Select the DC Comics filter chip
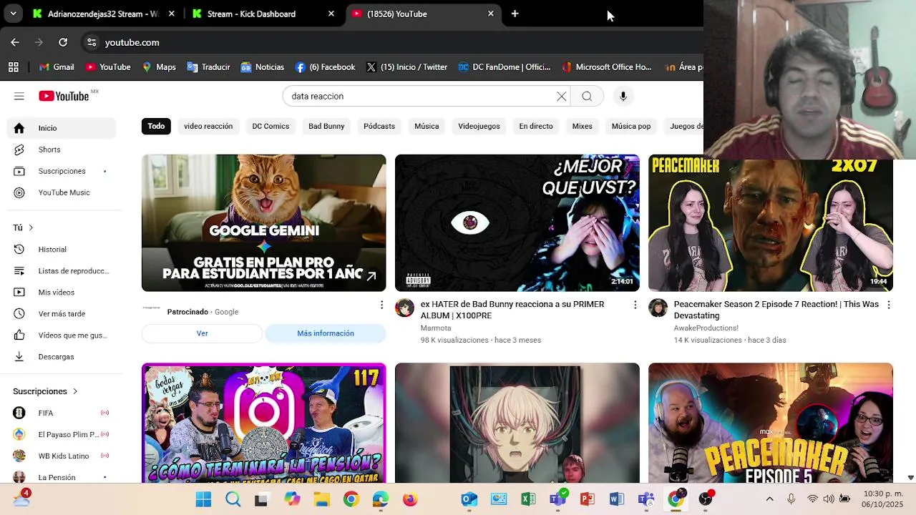Image resolution: width=916 pixels, height=515 pixels. point(271,126)
